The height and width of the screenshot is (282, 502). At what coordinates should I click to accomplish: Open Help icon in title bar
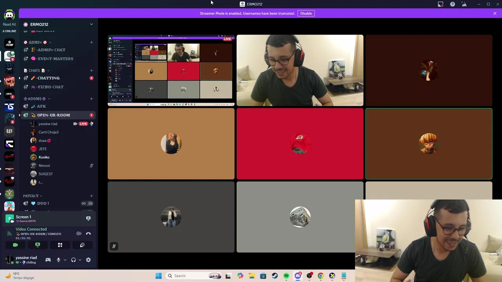pyautogui.click(x=453, y=4)
